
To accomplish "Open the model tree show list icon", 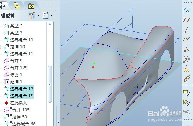I will click(x=46, y=15).
